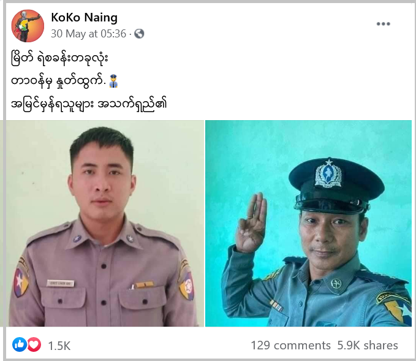This screenshot has width=416, height=361.
Task: Open the three-dot post options menu
Action: pyautogui.click(x=383, y=24)
